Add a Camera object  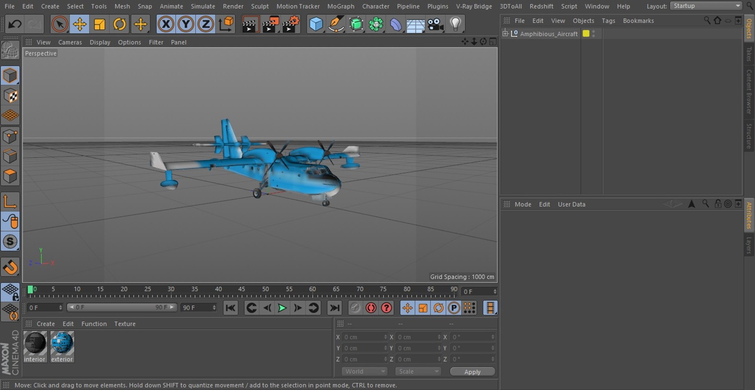coord(436,24)
